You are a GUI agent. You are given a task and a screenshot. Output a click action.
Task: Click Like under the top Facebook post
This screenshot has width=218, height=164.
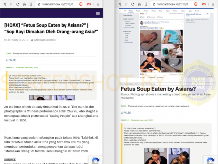point(142,17)
